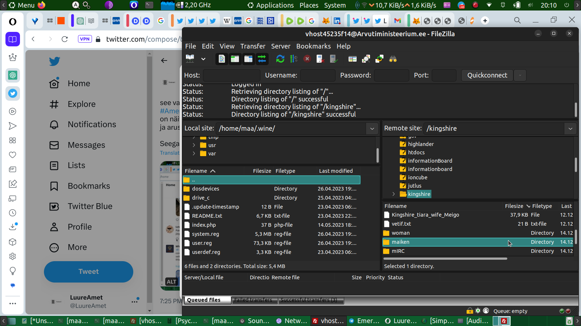This screenshot has height=326, width=581.
Task: Click the disconnect from server icon
Action: click(320, 59)
